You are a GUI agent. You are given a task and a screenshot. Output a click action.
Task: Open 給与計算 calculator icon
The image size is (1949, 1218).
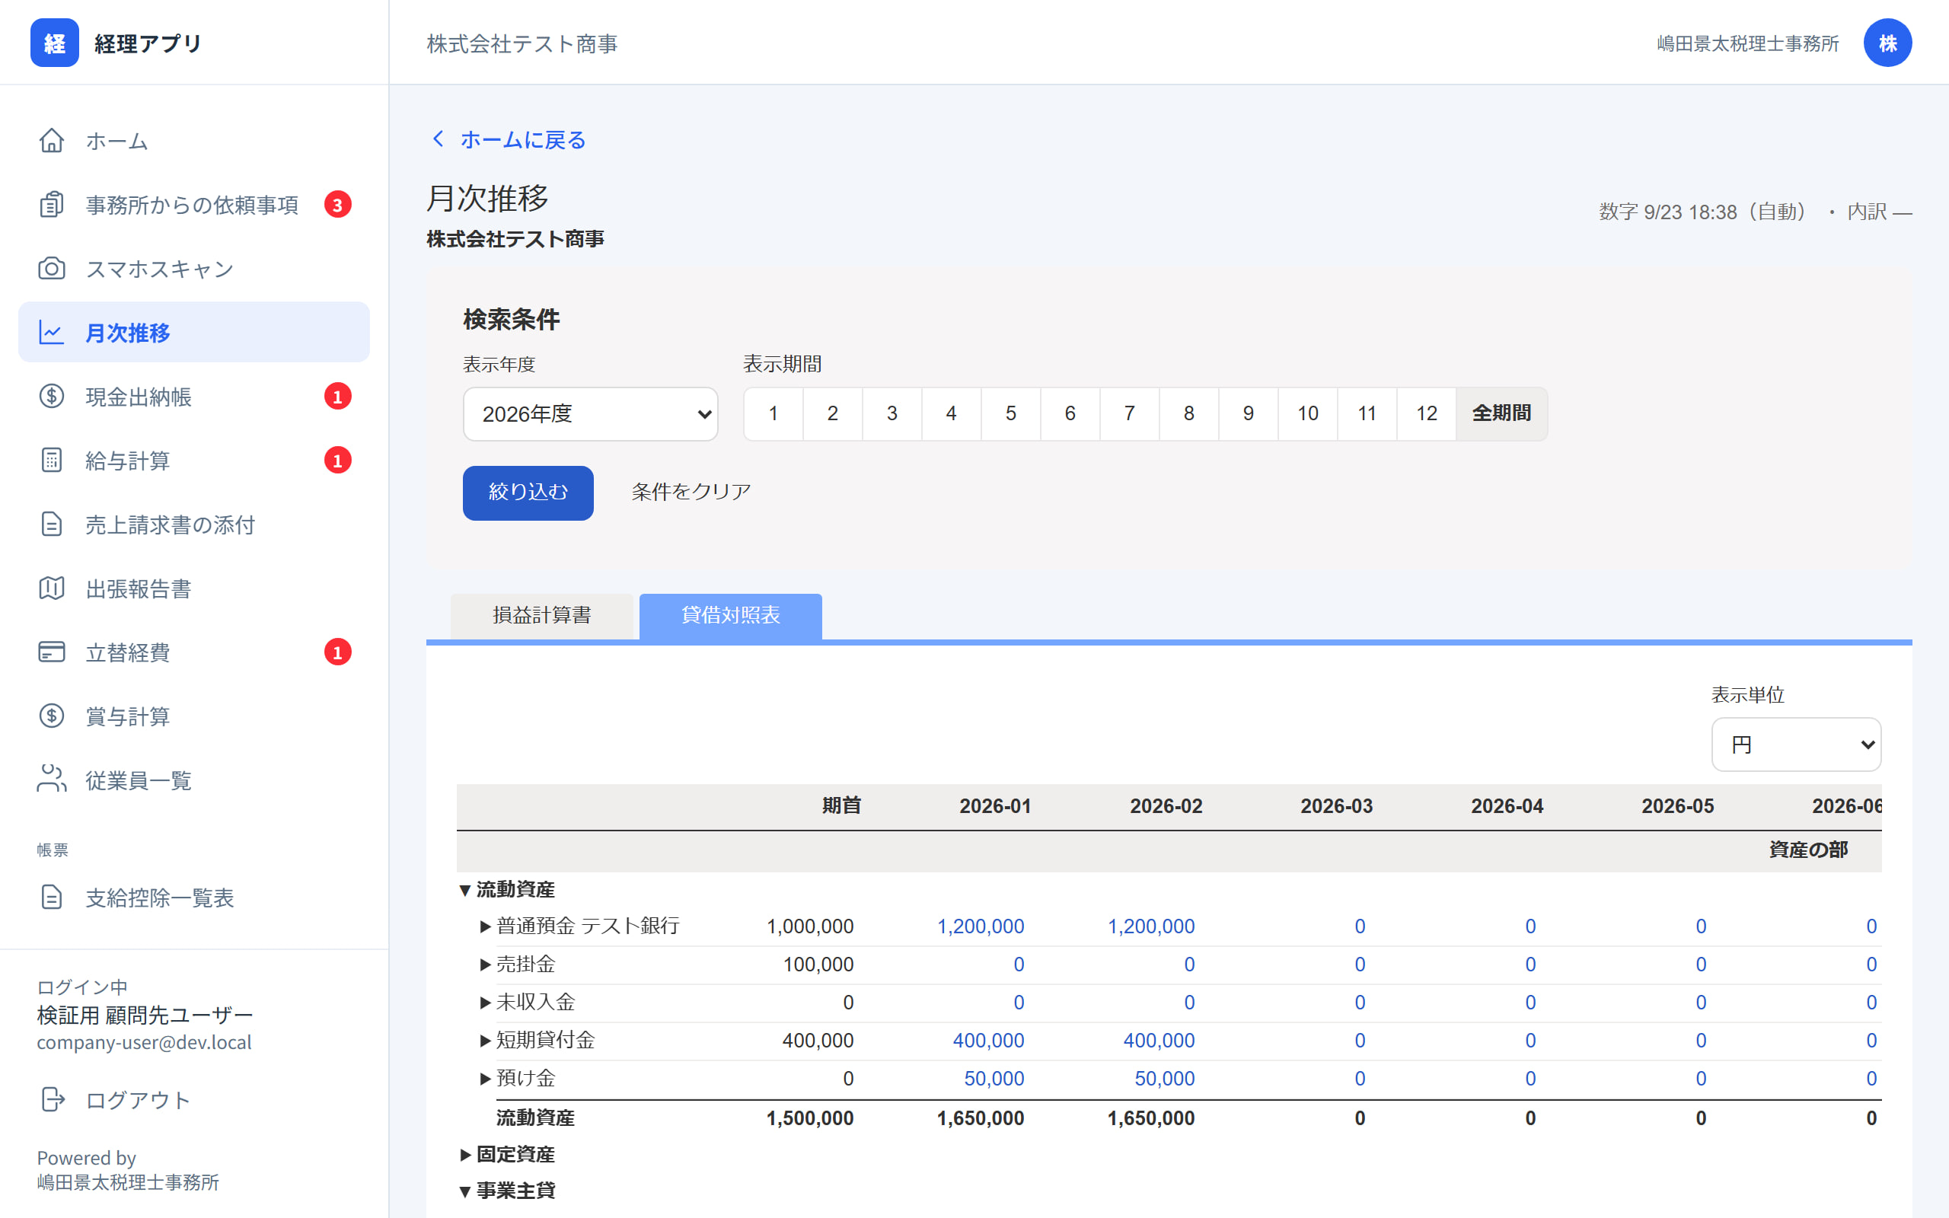click(x=52, y=460)
